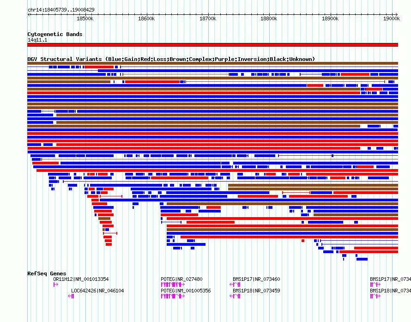Click the DGV Structural Variants track title
Image resolution: width=411 pixels, height=322 pixels.
point(171,59)
